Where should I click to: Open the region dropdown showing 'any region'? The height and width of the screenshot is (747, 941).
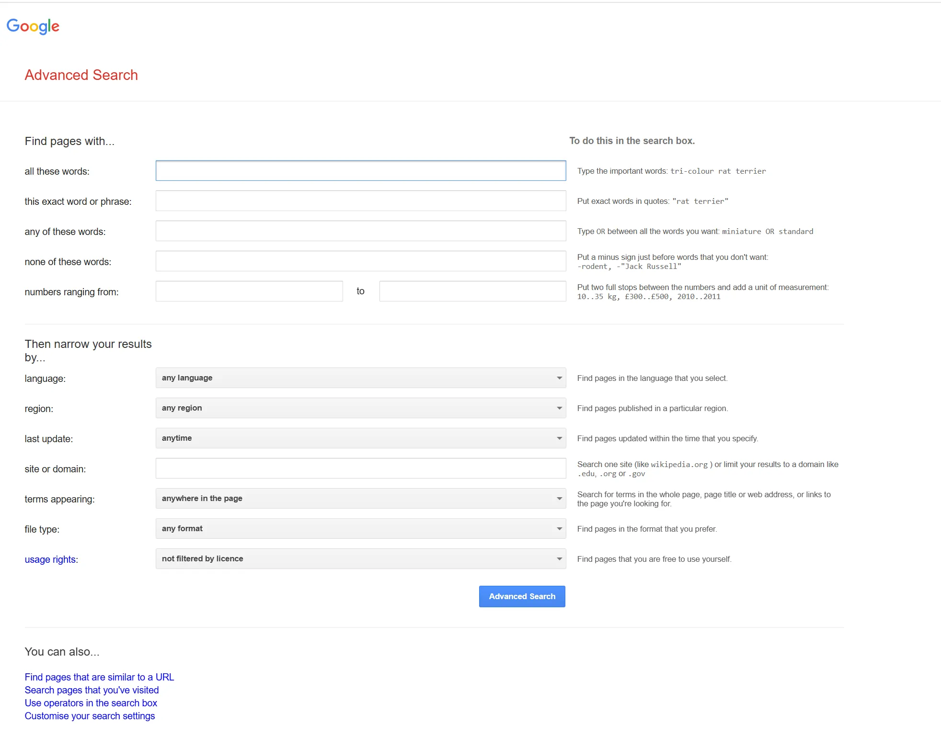click(360, 408)
